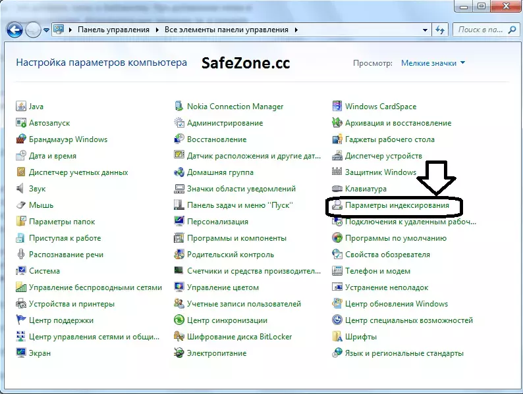
Task: Open the Параметры папок icon
Action: pyautogui.click(x=21, y=222)
